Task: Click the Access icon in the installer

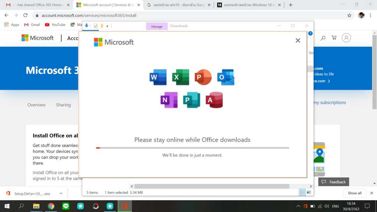Action: point(214,100)
